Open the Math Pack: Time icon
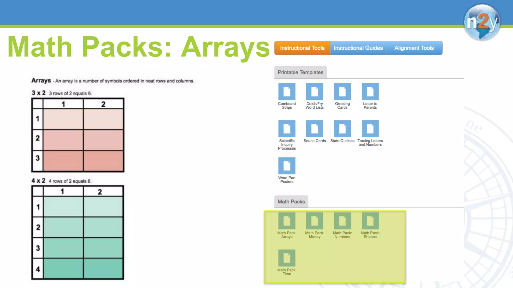Image resolution: width=513 pixels, height=288 pixels. (287, 258)
